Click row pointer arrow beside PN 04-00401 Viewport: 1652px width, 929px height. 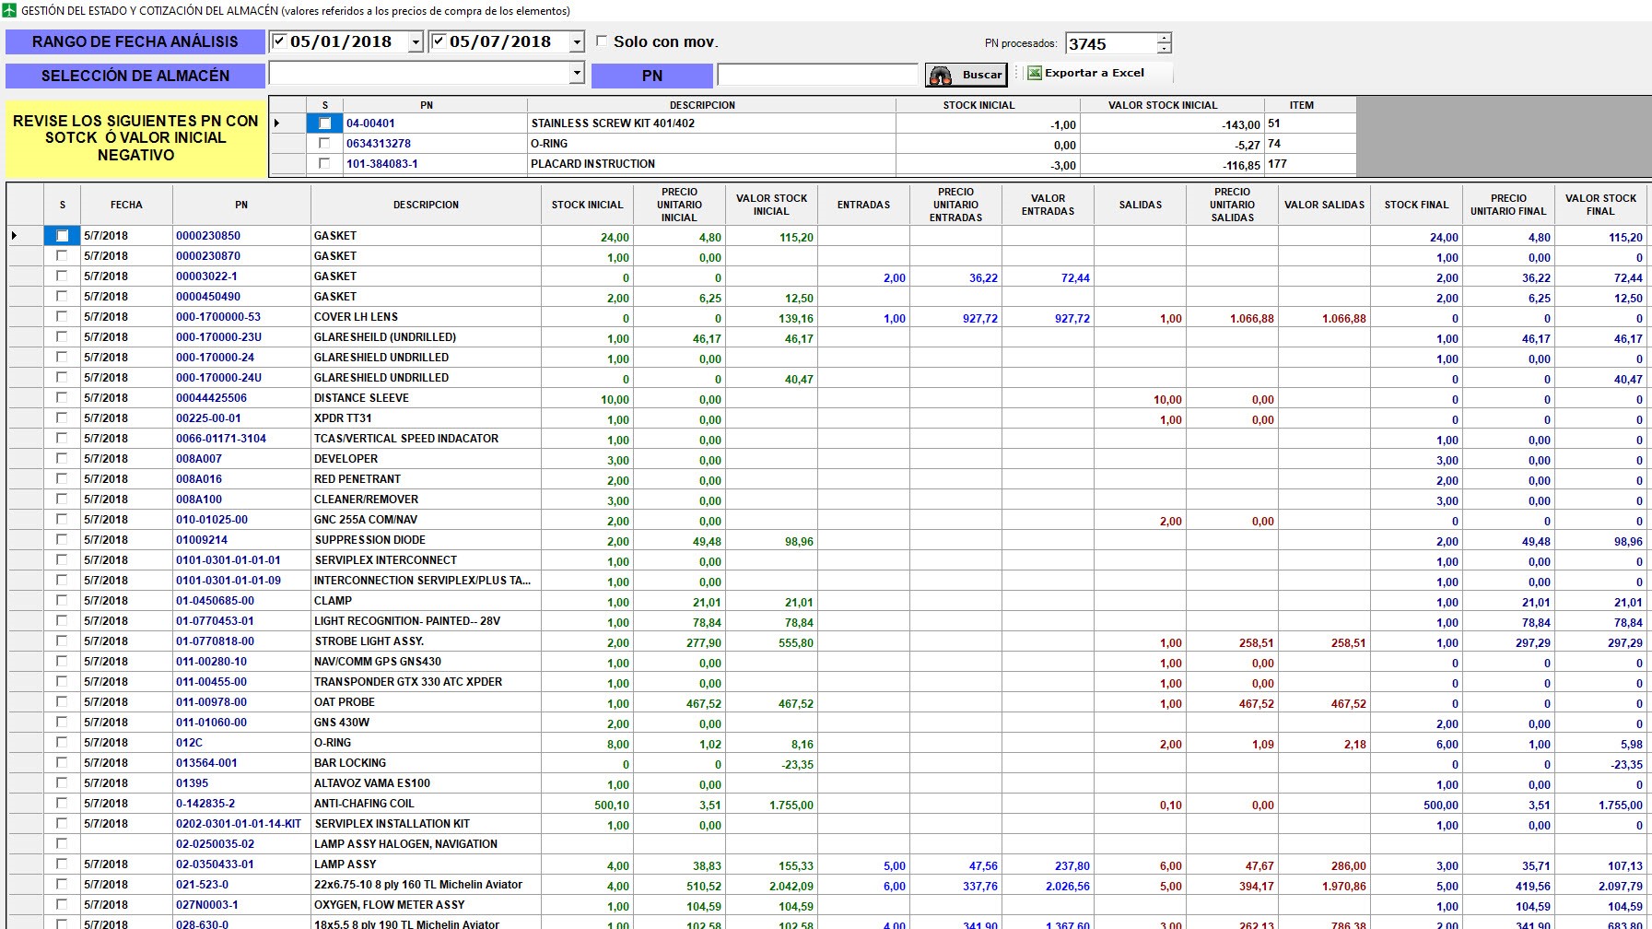276,123
